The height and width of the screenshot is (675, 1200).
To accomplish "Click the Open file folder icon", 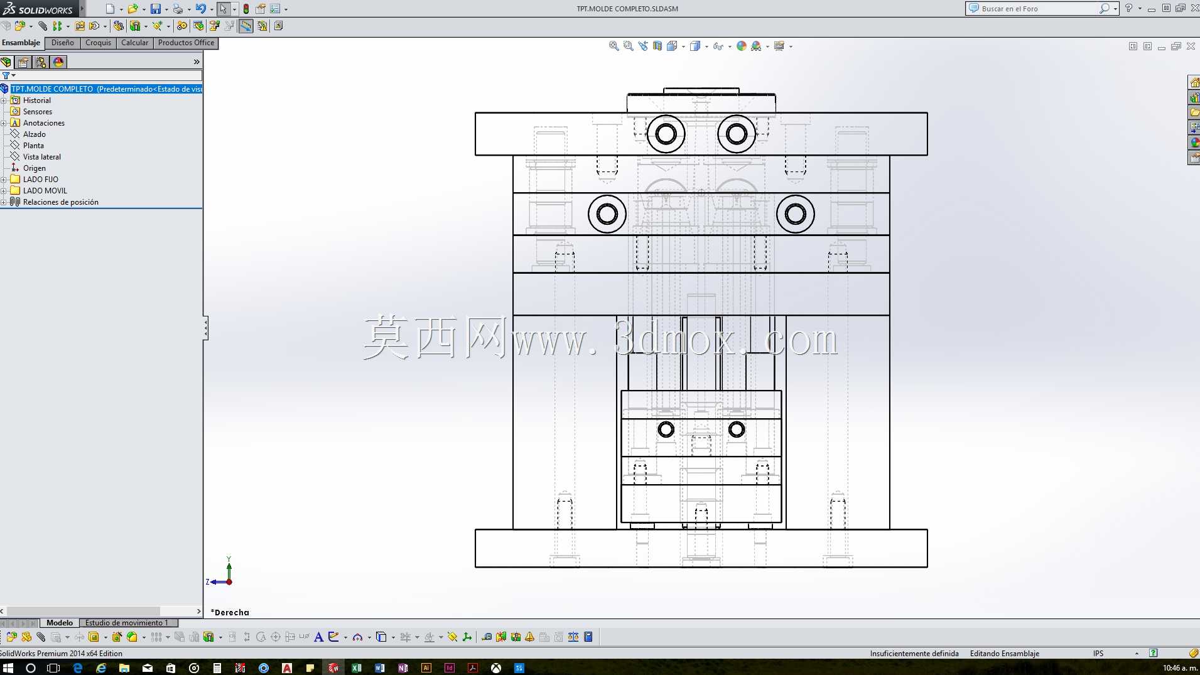I will (132, 9).
